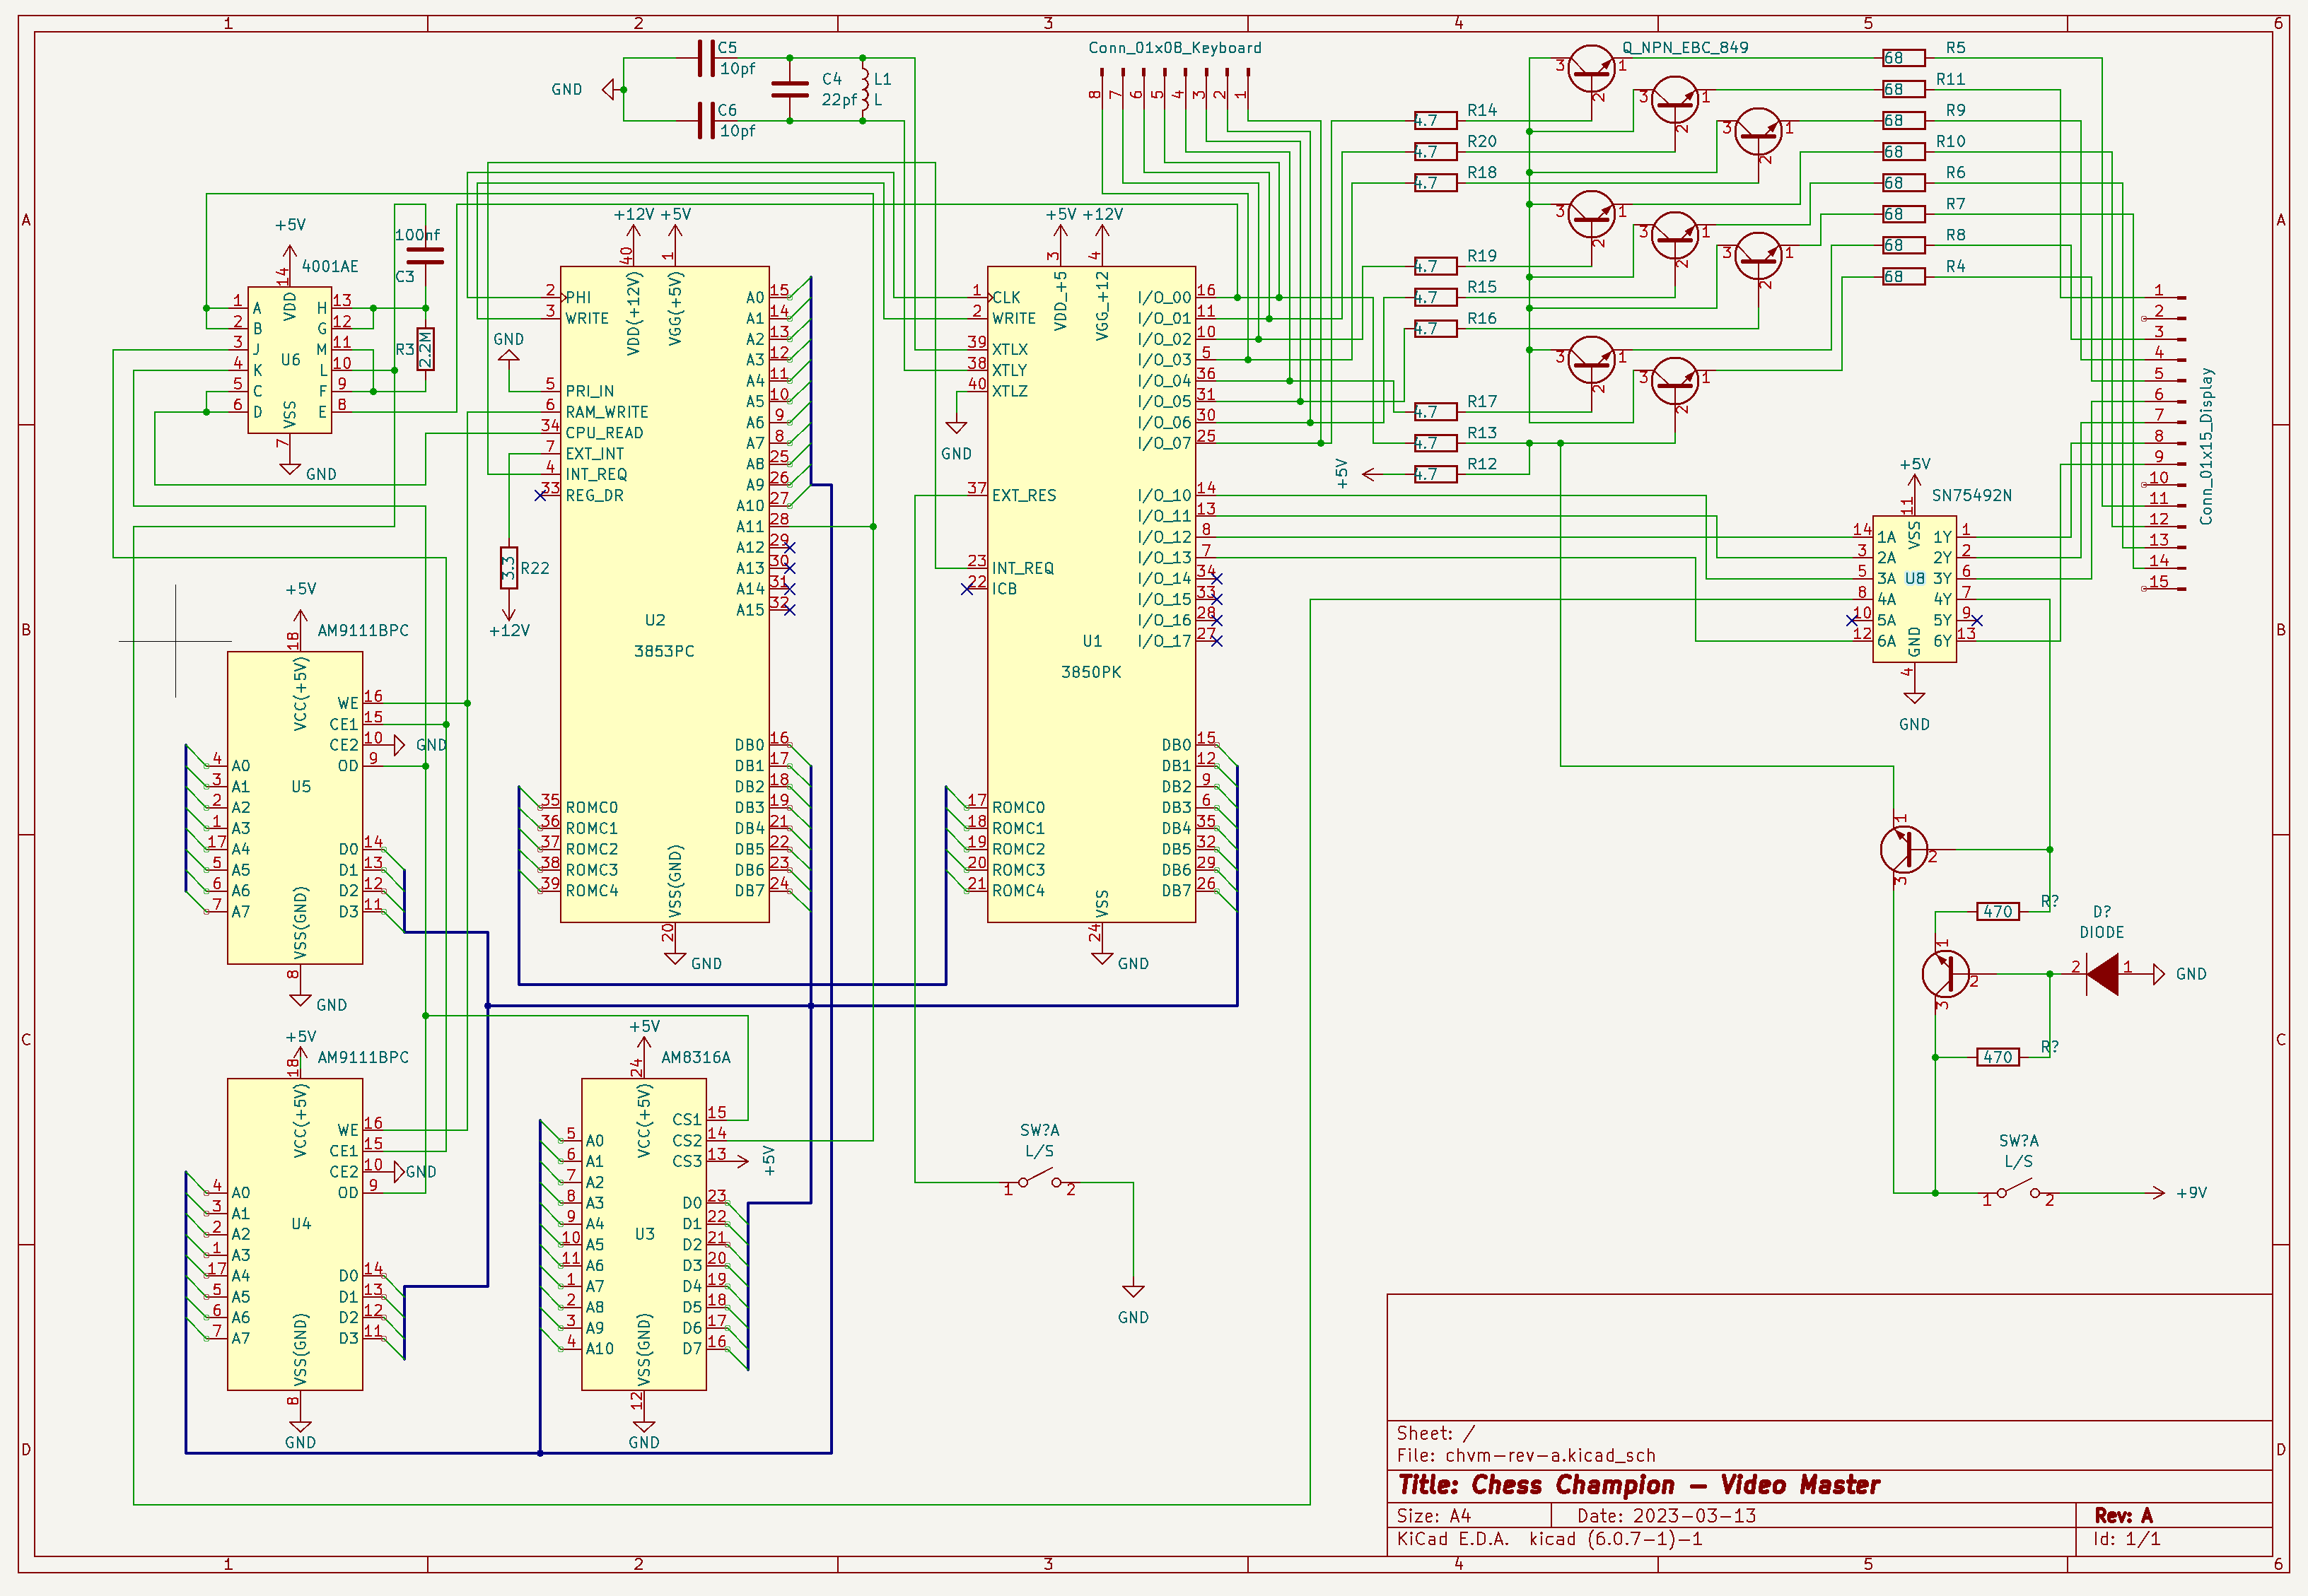Click the Rev: A field
Image resolution: width=2308 pixels, height=1596 pixels.
coord(2123,1516)
